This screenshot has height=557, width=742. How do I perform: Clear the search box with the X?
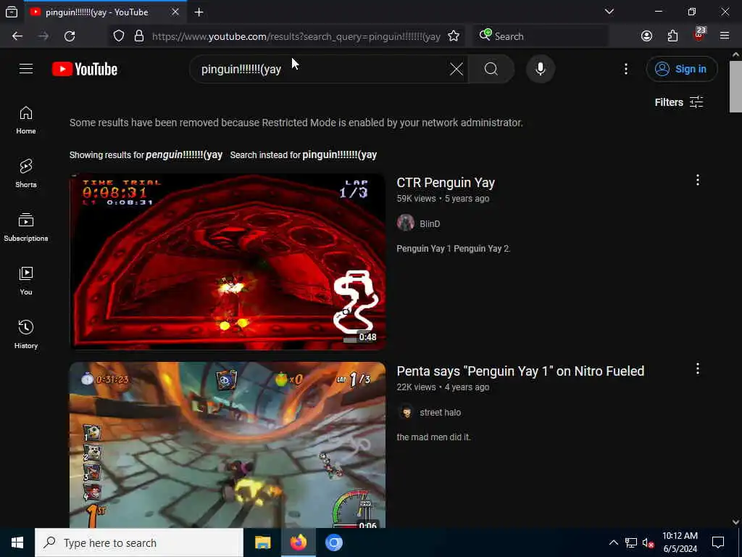(457, 69)
